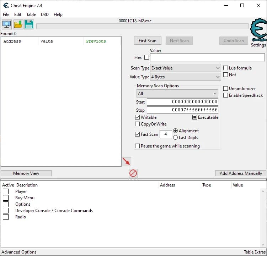This screenshot has width=267, height=256.
Task: Open the Value Type dropdown
Action: (x=186, y=77)
